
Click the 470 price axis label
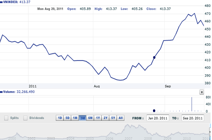(207, 13)
